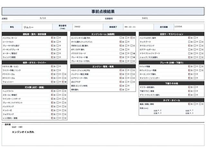The height and width of the screenshot is (154, 206).
Task: Select the 在庫番号 field with 5401
Action: tap(160, 18)
